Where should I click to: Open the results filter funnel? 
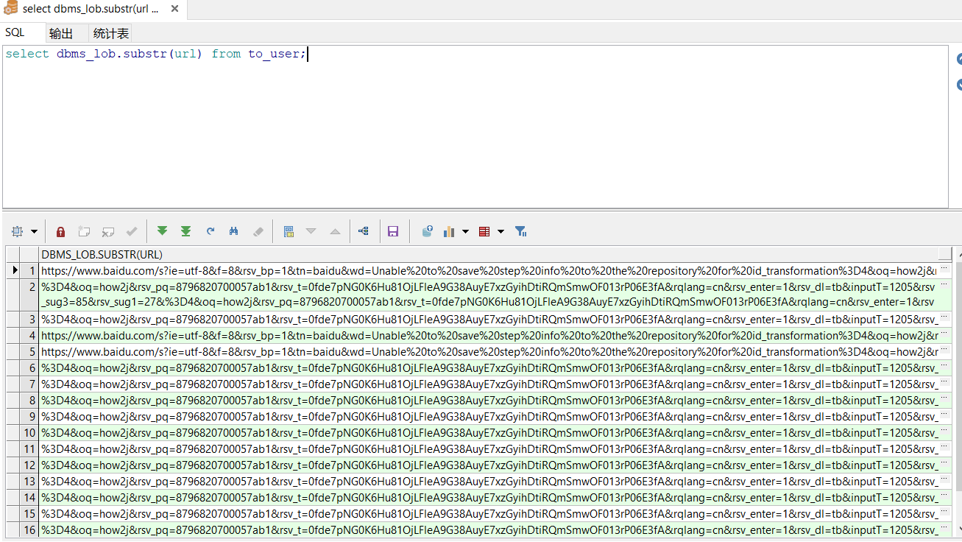tap(521, 231)
